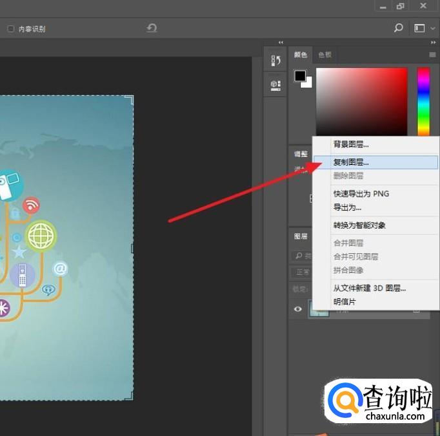Click 快速导出为 PNG menu entry
Viewport: 440px width, 436px height.
pos(361,194)
